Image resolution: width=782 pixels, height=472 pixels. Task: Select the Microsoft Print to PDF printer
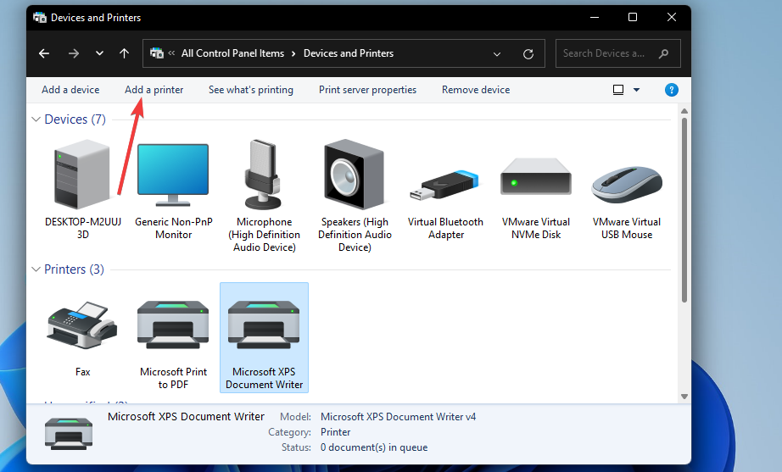tap(173, 326)
